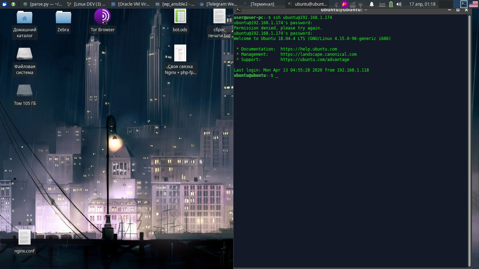
Task: Select the Zebra folder desktop icon
Action: 63,21
